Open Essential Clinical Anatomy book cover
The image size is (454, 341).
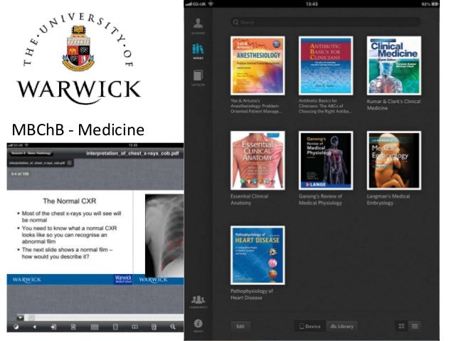coord(258,160)
